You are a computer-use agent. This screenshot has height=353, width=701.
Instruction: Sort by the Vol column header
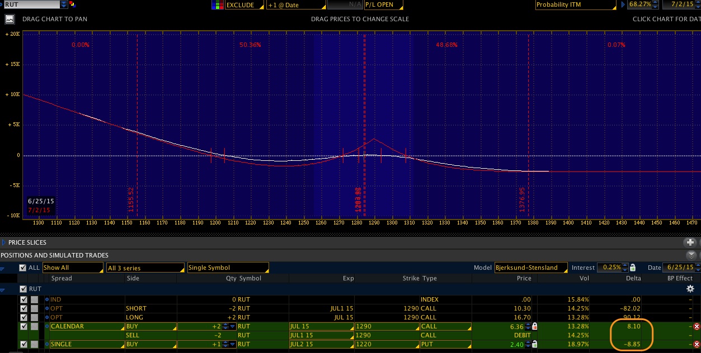pyautogui.click(x=584, y=278)
